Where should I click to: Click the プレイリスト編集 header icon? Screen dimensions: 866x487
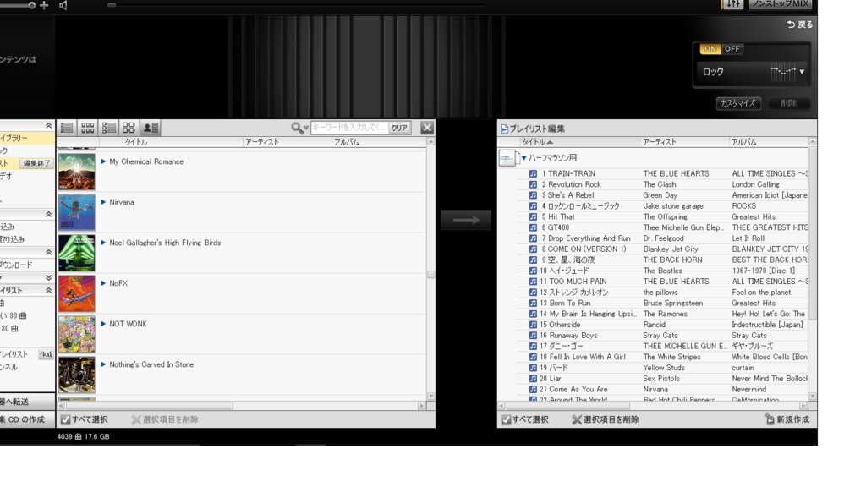coord(504,129)
